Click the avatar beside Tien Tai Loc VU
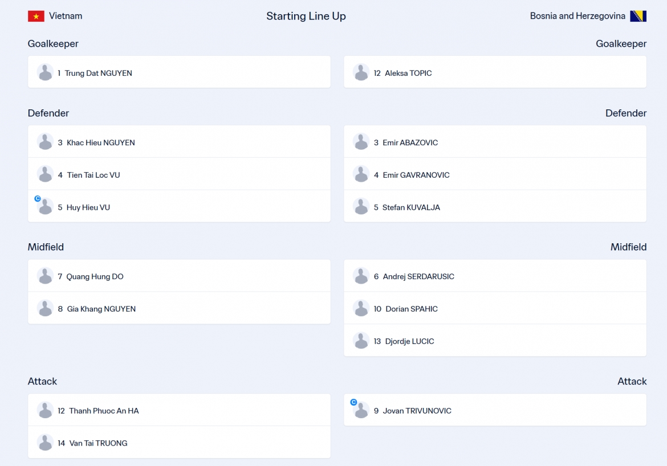The height and width of the screenshot is (466, 667). click(45, 174)
